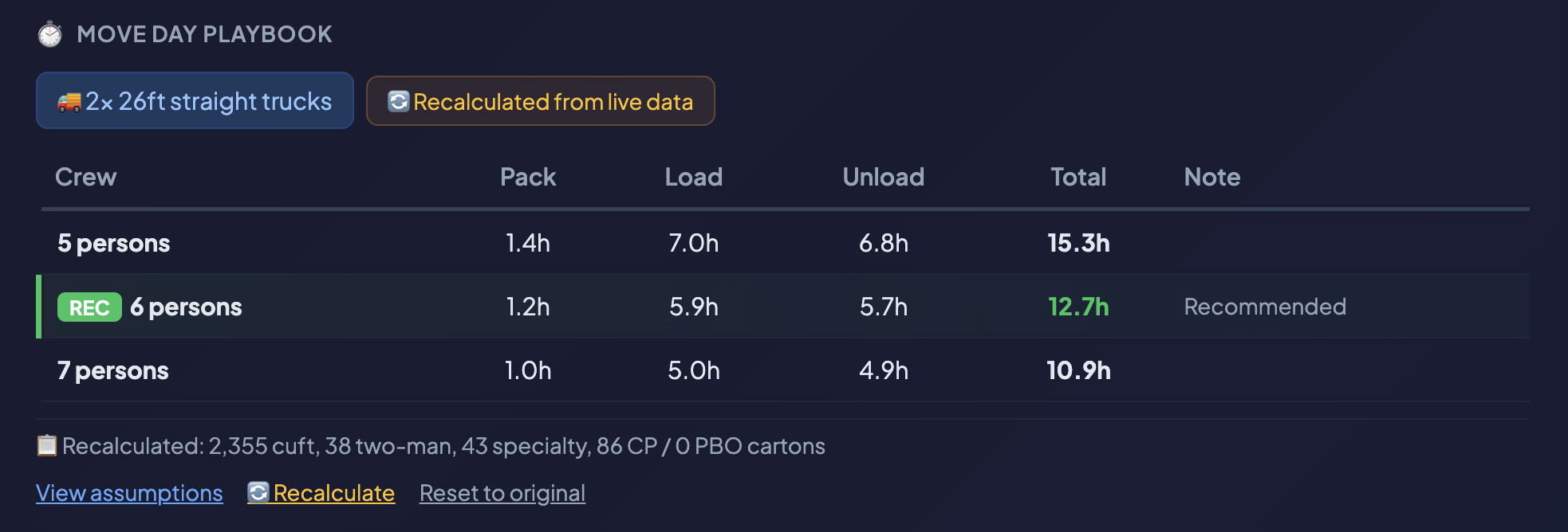1568x532 pixels.
Task: Select the recommended 6 persons row
Action: (x=785, y=307)
